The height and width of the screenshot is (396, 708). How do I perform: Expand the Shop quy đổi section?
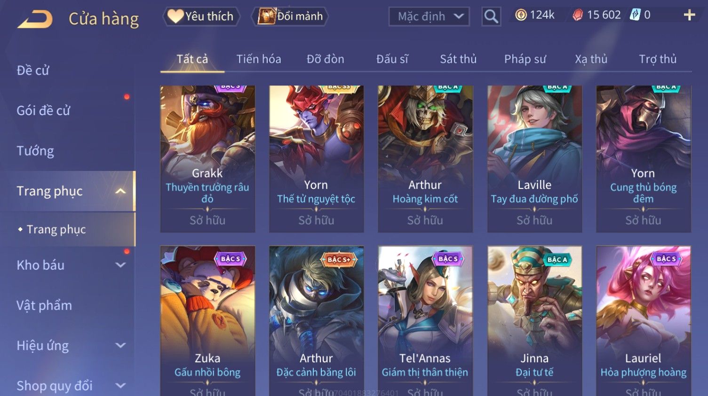120,386
